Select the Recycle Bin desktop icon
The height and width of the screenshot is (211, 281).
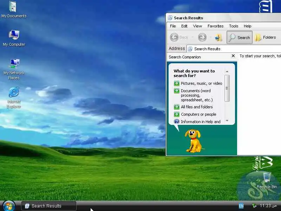pyautogui.click(x=267, y=180)
